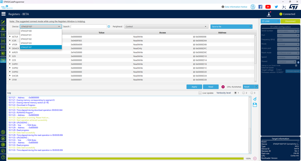Click the Search input field

[89, 27]
